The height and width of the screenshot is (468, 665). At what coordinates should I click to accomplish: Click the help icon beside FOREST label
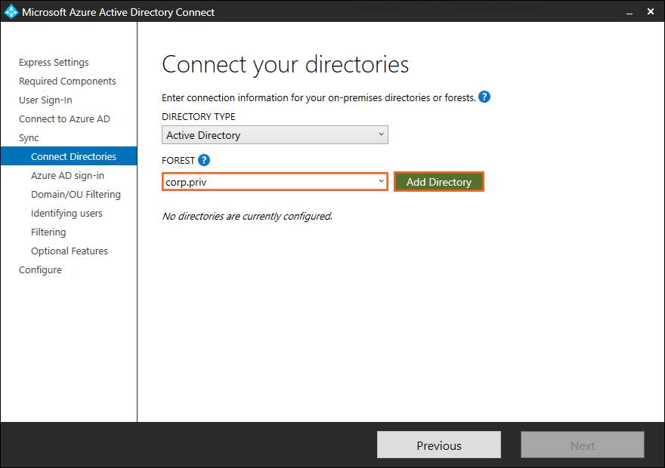[204, 160]
